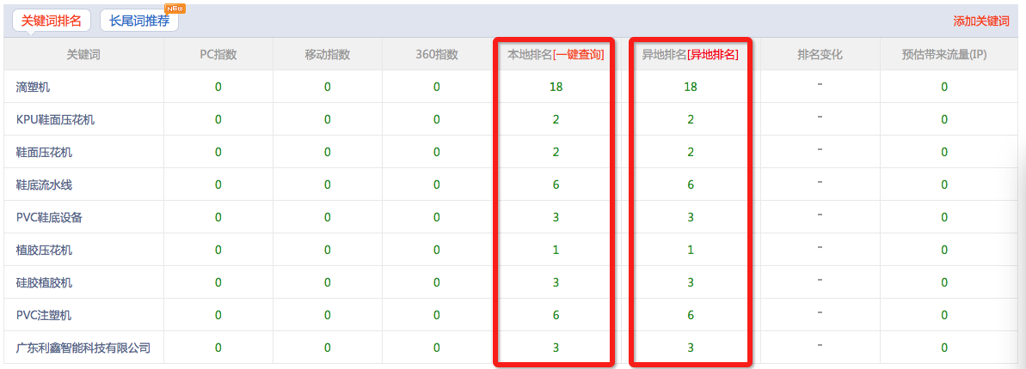Select the 滴塑机 keyword row
Viewport: 1026px width, 369px height.
34,87
